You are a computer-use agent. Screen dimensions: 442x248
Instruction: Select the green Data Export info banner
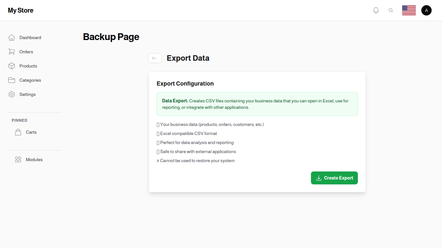click(x=257, y=104)
